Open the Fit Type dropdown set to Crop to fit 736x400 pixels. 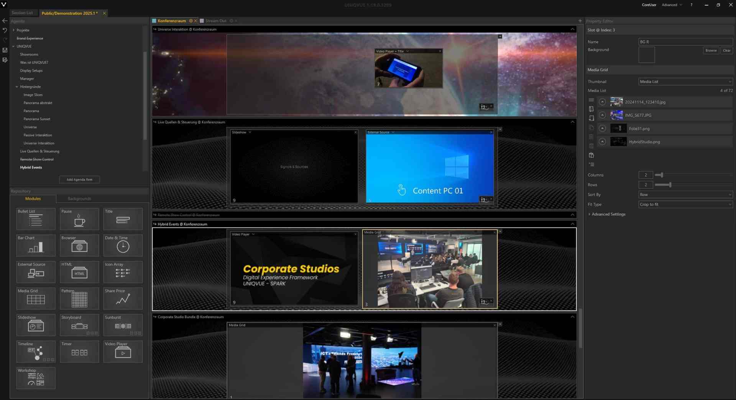coord(686,204)
